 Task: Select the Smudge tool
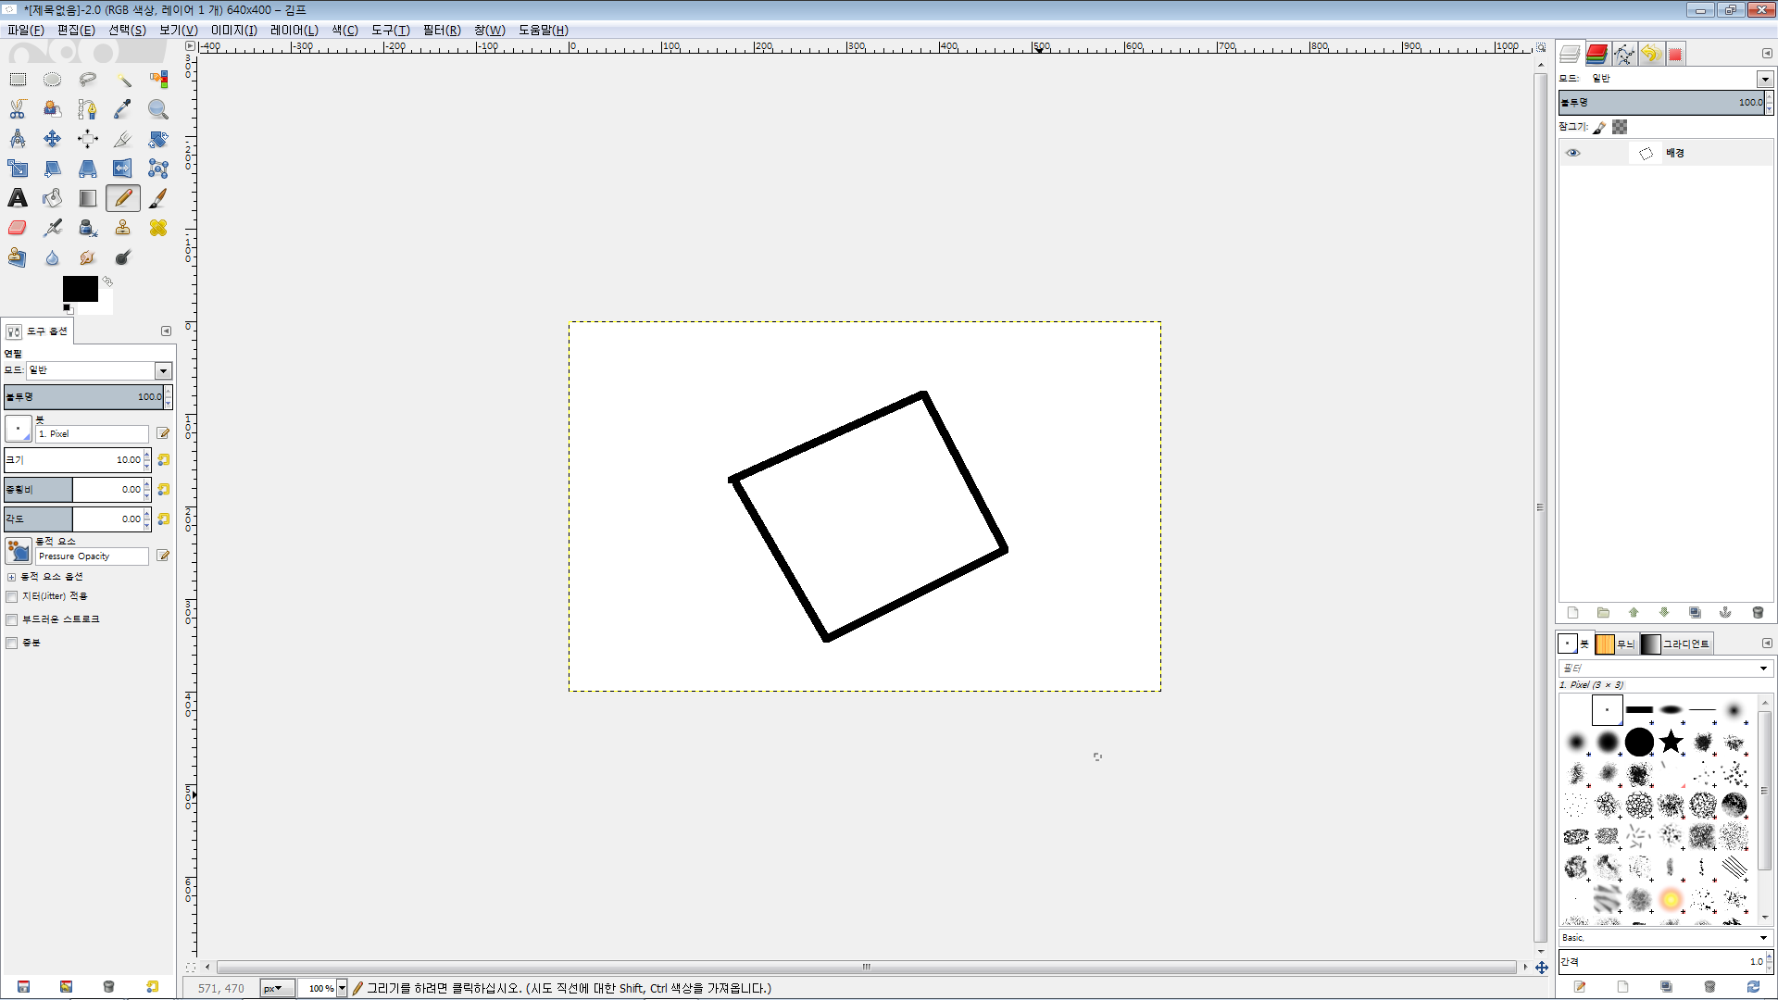88,257
